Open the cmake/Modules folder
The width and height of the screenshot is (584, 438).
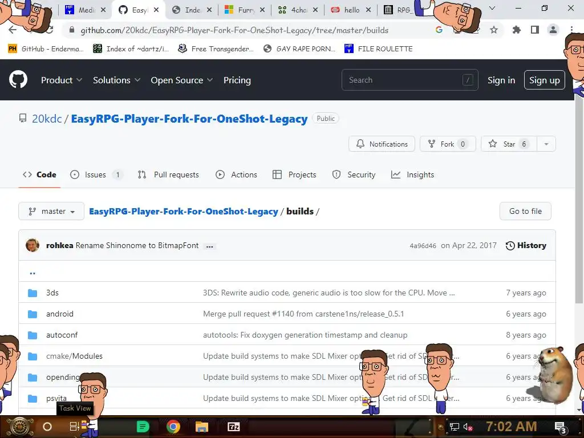pos(74,356)
